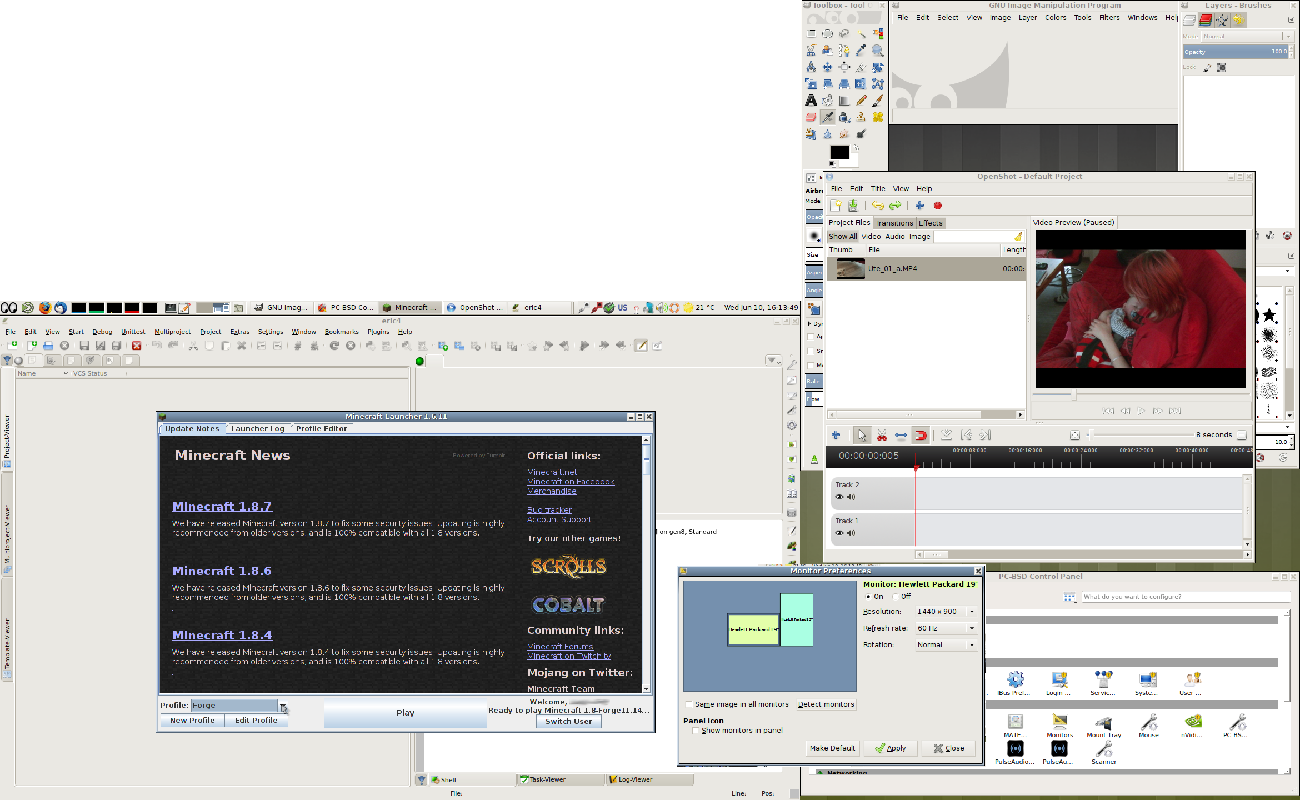Screen dimensions: 1300x800
Task: Select the GIMP Eraser tool
Action: [811, 117]
